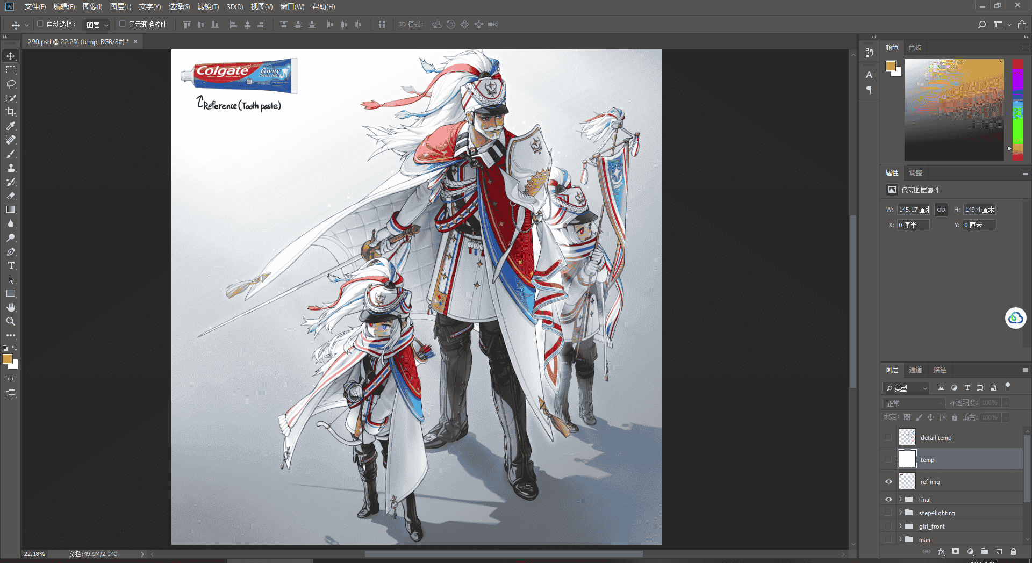Select the Rectangular Marquee tool
This screenshot has width=1032, height=563.
11,70
